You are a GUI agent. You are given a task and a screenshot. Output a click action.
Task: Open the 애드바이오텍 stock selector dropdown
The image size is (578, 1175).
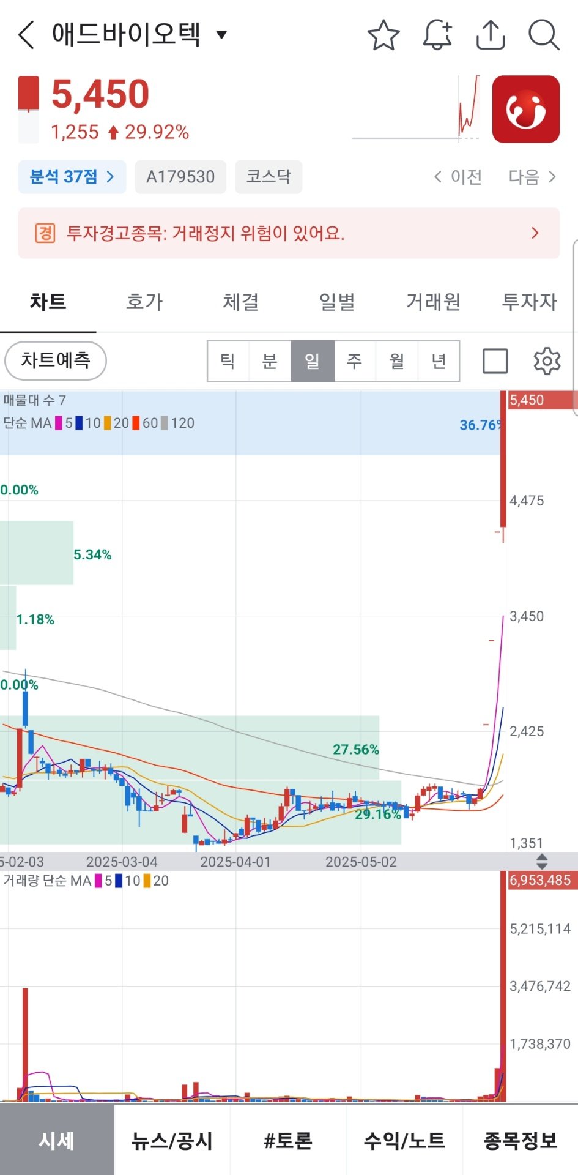[139, 35]
